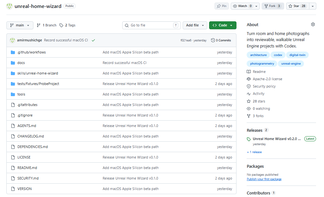Screen dimensions: 324x197
Task: Click the shield icon next to Security policy
Action: pyautogui.click(x=249, y=87)
